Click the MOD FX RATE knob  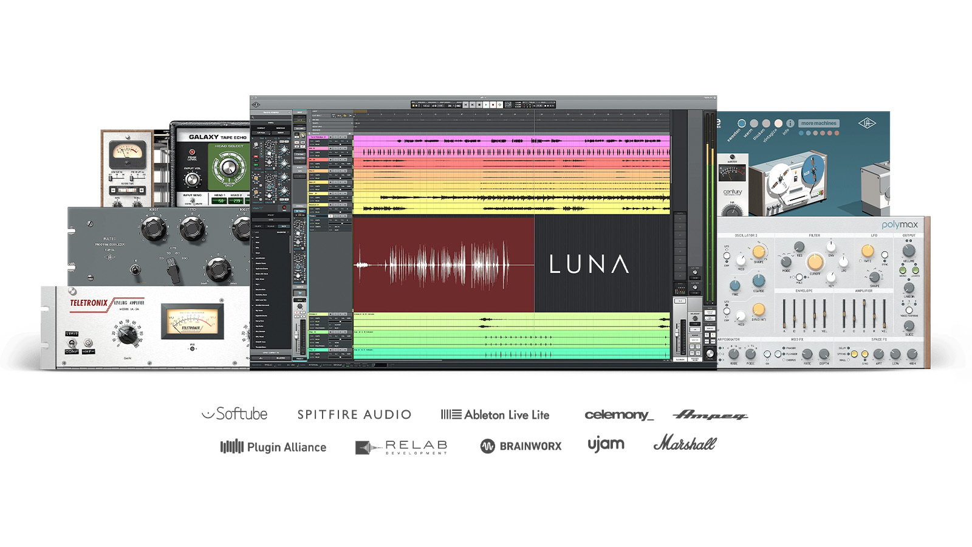pos(807,354)
